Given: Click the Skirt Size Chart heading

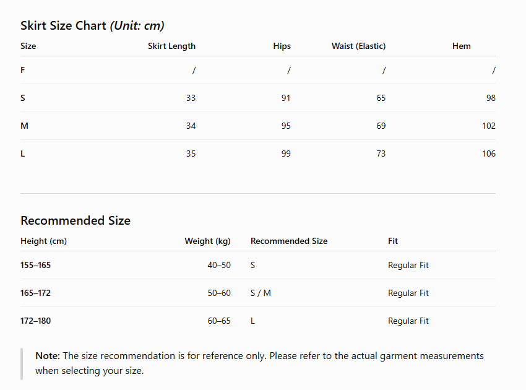Looking at the screenshot, I should pyautogui.click(x=92, y=26).
